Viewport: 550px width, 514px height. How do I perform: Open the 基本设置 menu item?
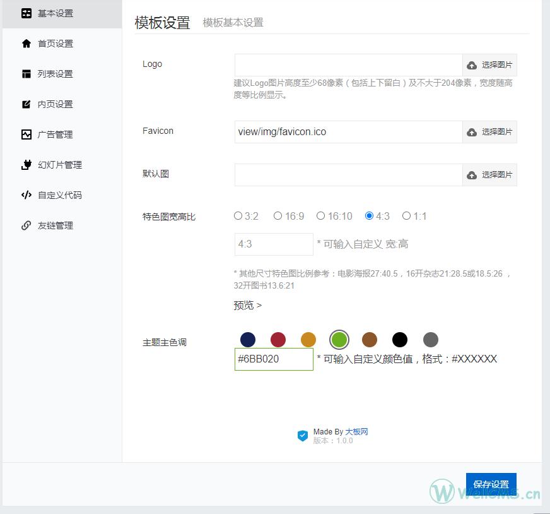tap(62, 13)
